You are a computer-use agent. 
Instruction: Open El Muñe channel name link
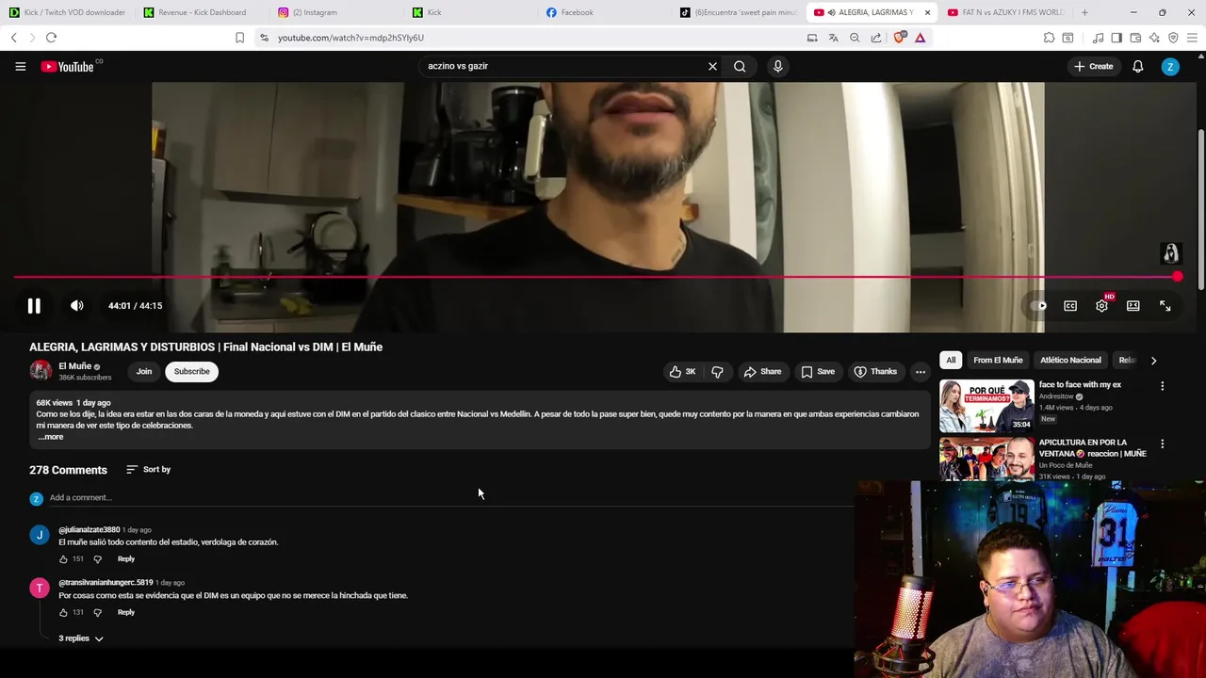click(75, 366)
